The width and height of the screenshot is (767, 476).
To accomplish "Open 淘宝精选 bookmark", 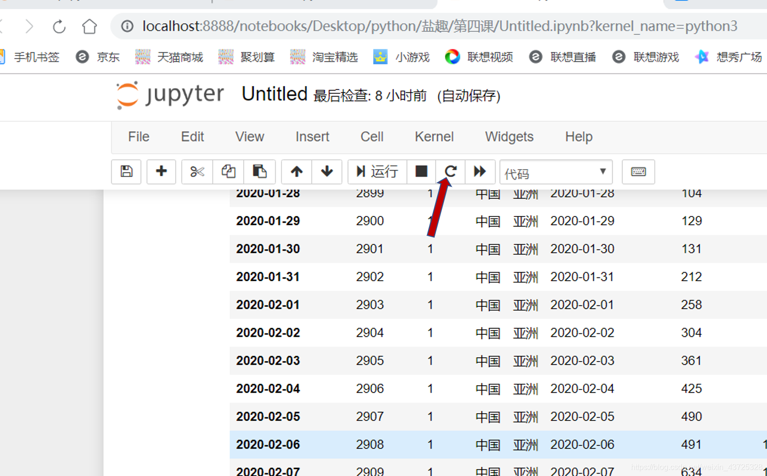I will tap(324, 58).
